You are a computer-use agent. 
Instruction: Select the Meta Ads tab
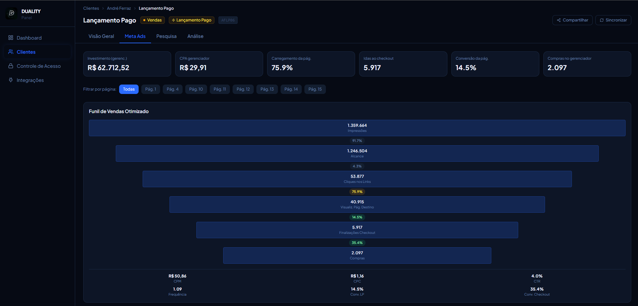[x=135, y=36]
